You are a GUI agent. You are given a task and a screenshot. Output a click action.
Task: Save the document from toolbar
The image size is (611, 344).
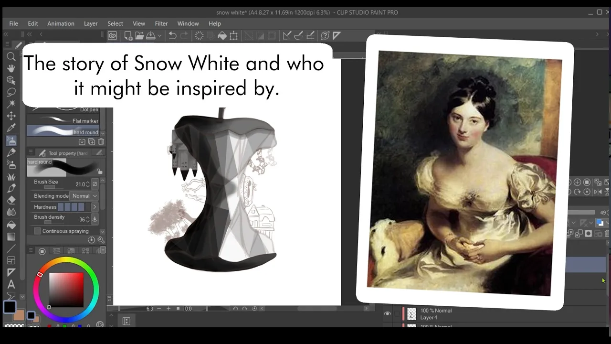click(150, 35)
